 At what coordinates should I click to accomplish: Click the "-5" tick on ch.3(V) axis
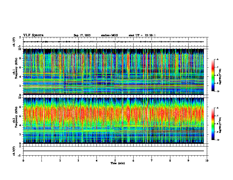click(x=20, y=156)
